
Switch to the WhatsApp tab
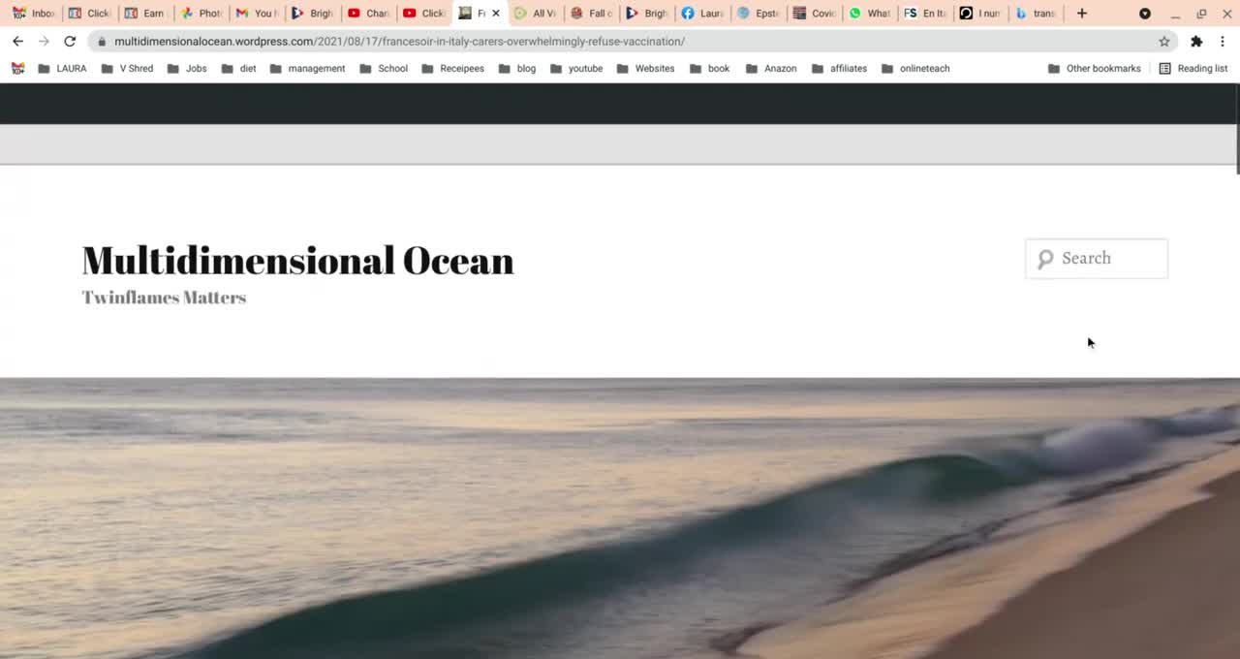point(869,14)
